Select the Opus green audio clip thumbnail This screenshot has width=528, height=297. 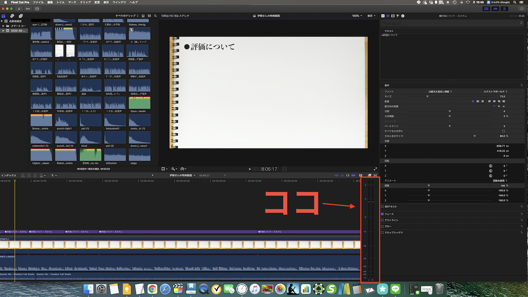point(139,103)
